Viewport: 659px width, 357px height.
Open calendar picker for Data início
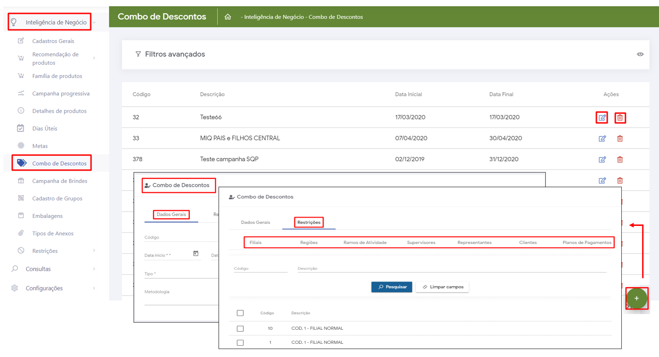point(196,254)
